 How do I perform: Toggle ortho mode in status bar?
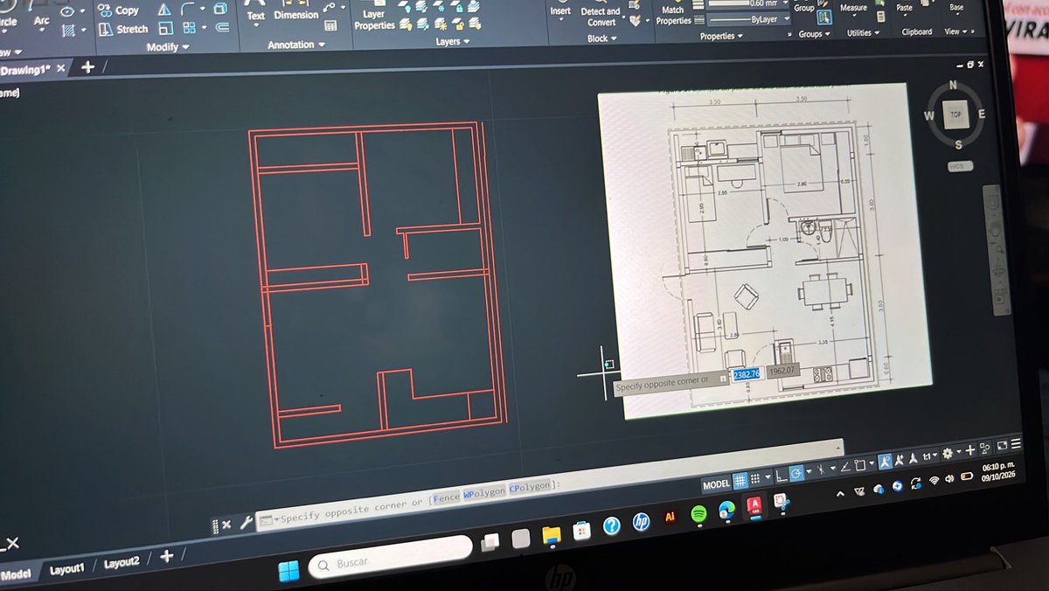781,475
